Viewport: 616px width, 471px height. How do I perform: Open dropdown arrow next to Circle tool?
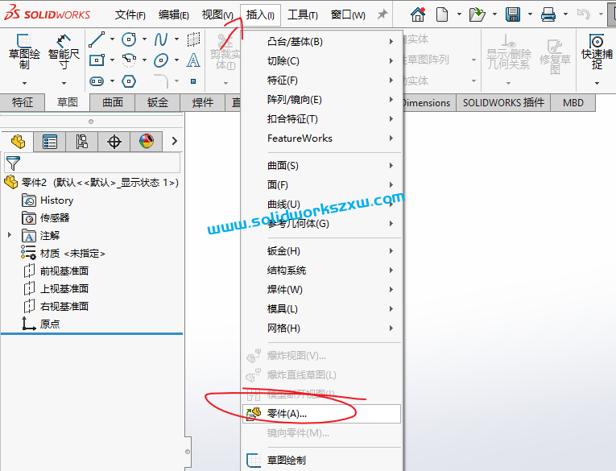tap(145, 39)
